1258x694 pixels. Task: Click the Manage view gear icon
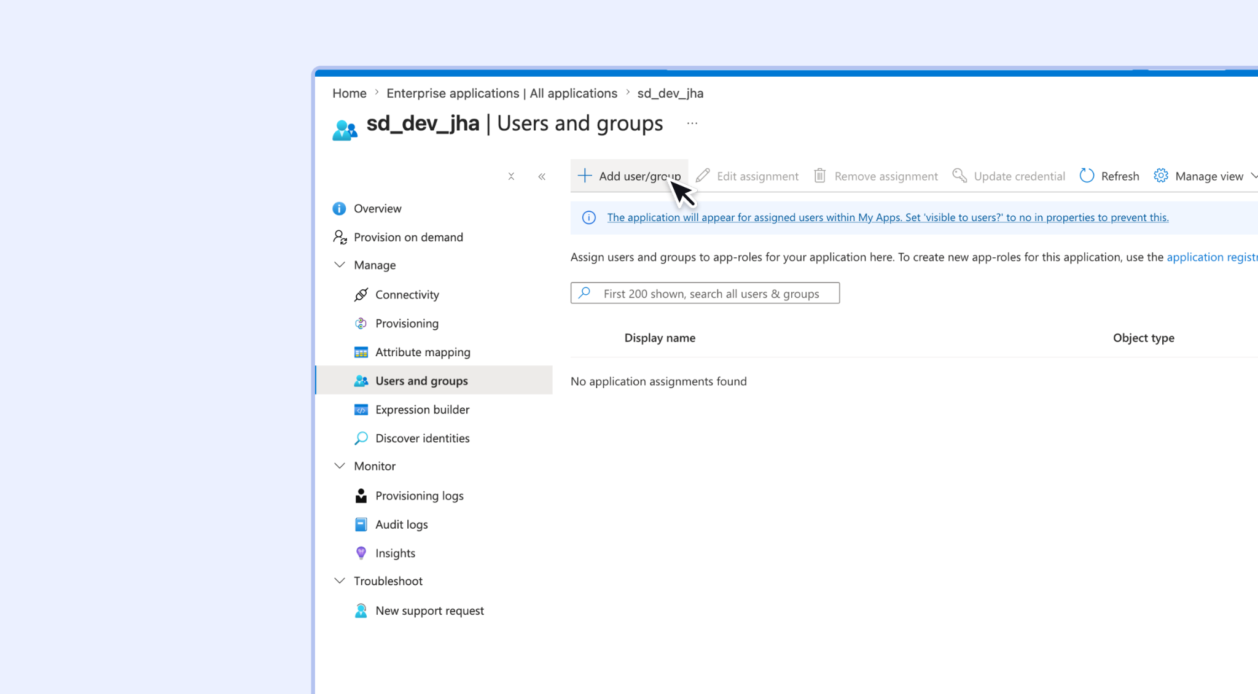1161,176
